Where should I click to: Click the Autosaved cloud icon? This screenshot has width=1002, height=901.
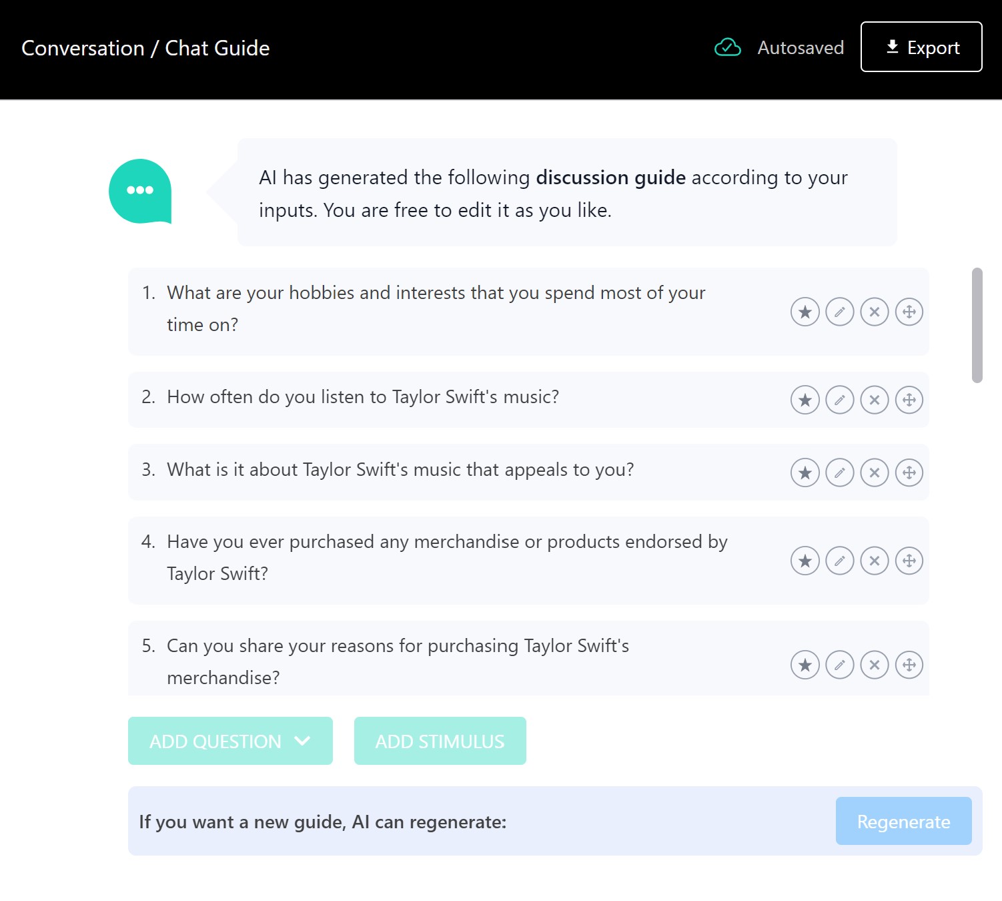(x=728, y=47)
